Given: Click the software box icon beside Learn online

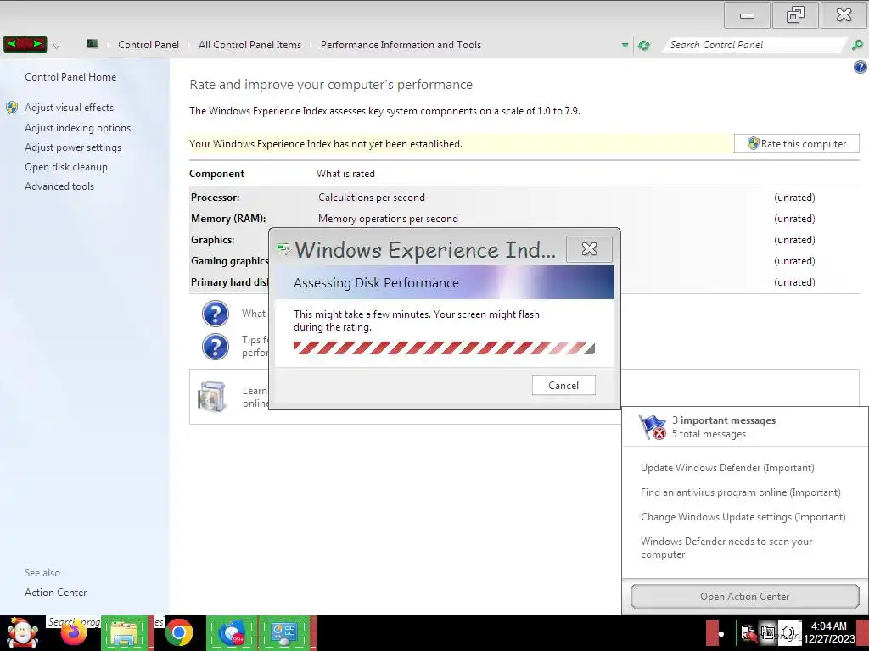Looking at the screenshot, I should point(212,397).
